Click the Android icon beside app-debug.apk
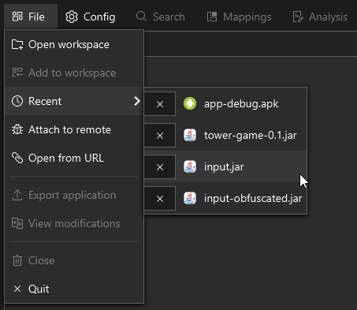 tap(190, 103)
